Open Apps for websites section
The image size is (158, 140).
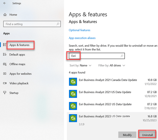[21, 74]
